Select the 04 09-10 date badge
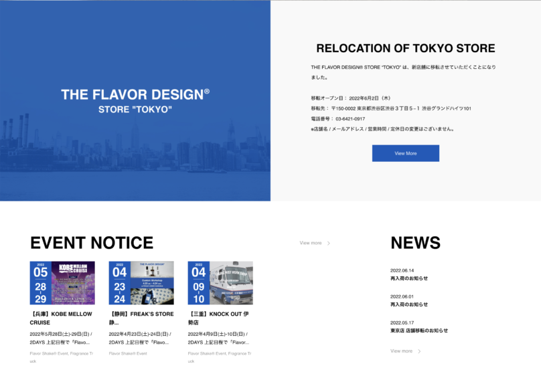 click(198, 283)
